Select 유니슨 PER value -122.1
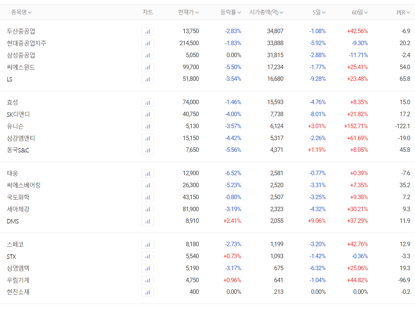Screen dimensions: 415x309 (403, 126)
